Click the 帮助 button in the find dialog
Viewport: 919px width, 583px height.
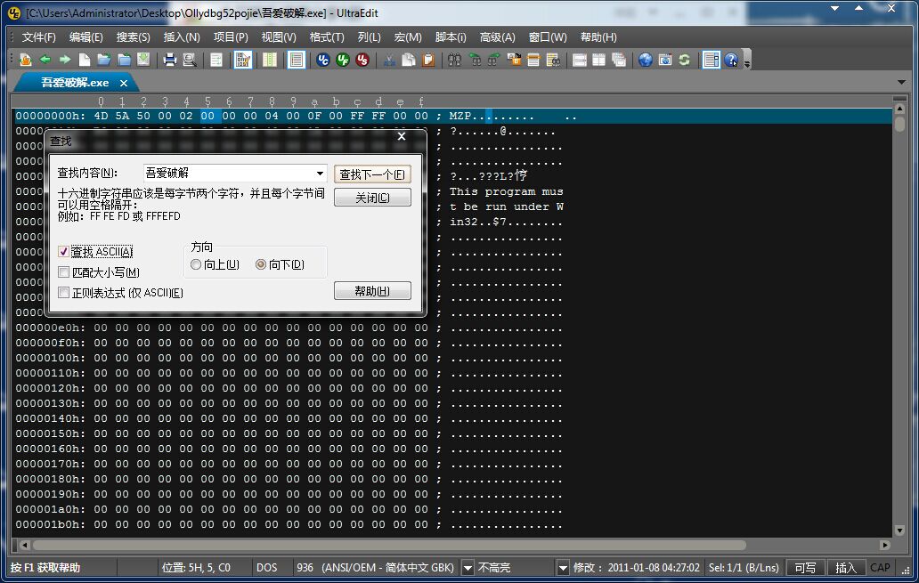[x=372, y=291]
